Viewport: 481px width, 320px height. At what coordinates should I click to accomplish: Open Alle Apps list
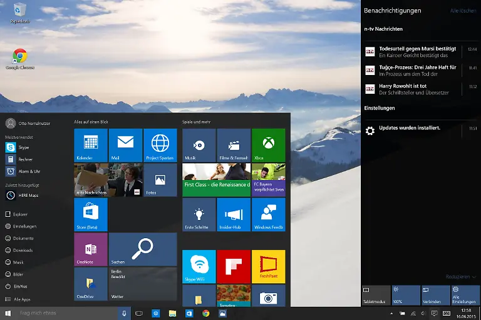pos(18,299)
